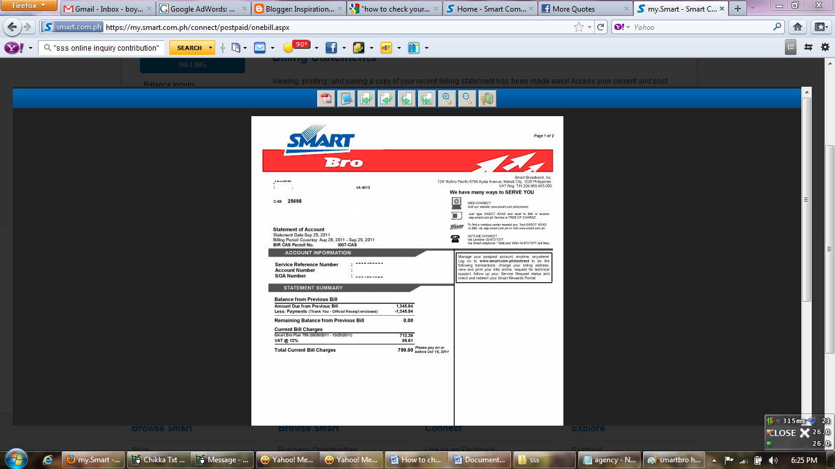Open Internet Explorer from taskbar
Screen dimensions: 835x469
pos(48,460)
